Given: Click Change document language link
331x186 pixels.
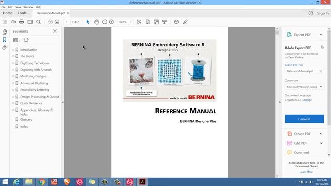Looking at the screenshot, I should 307,100.
